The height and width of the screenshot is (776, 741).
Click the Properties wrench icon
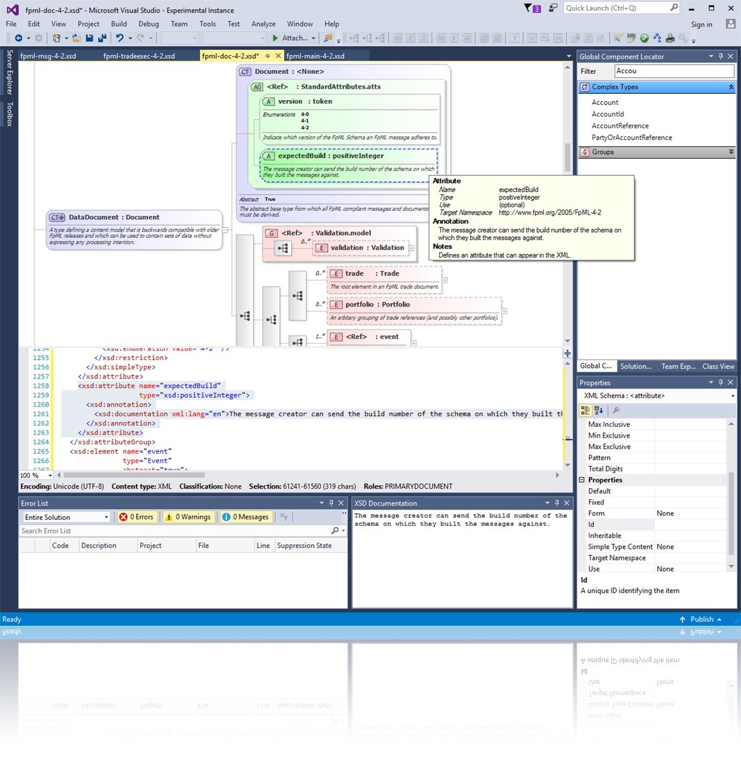(x=616, y=411)
